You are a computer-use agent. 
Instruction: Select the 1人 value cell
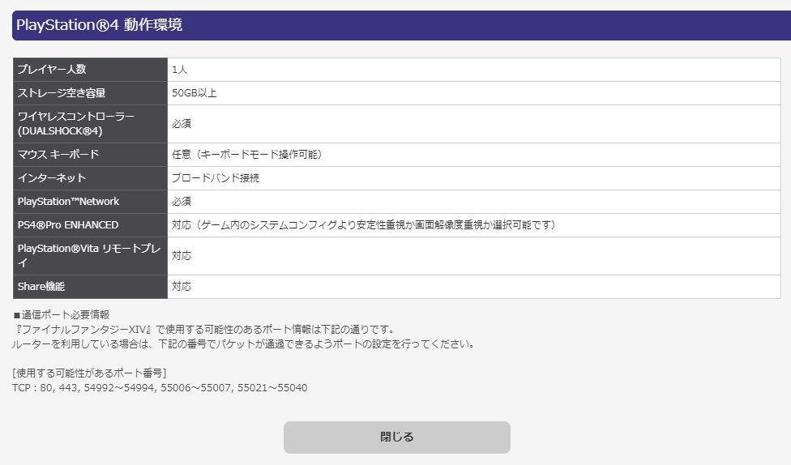[473, 70]
